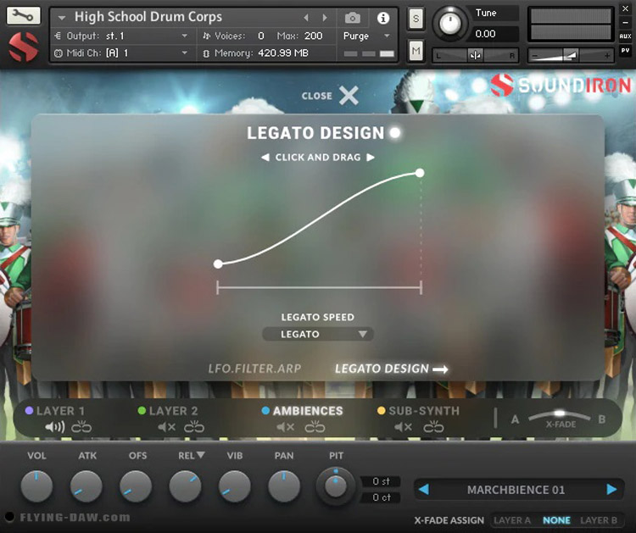Click the PAN knob

(284, 486)
